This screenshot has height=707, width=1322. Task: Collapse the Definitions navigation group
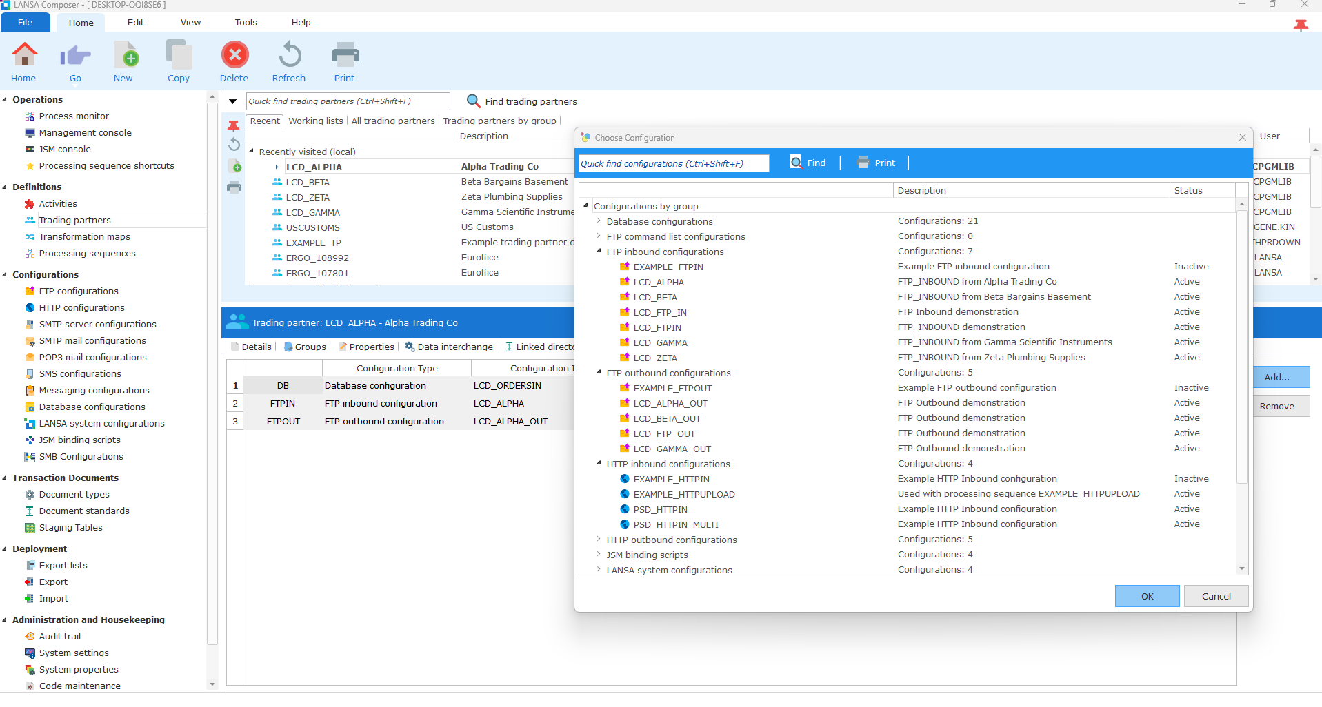click(5, 187)
